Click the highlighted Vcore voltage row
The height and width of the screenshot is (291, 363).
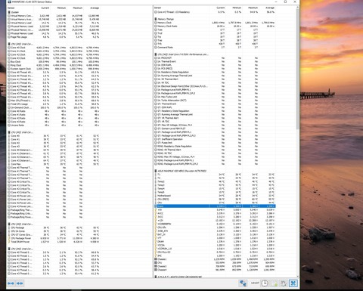215,206
